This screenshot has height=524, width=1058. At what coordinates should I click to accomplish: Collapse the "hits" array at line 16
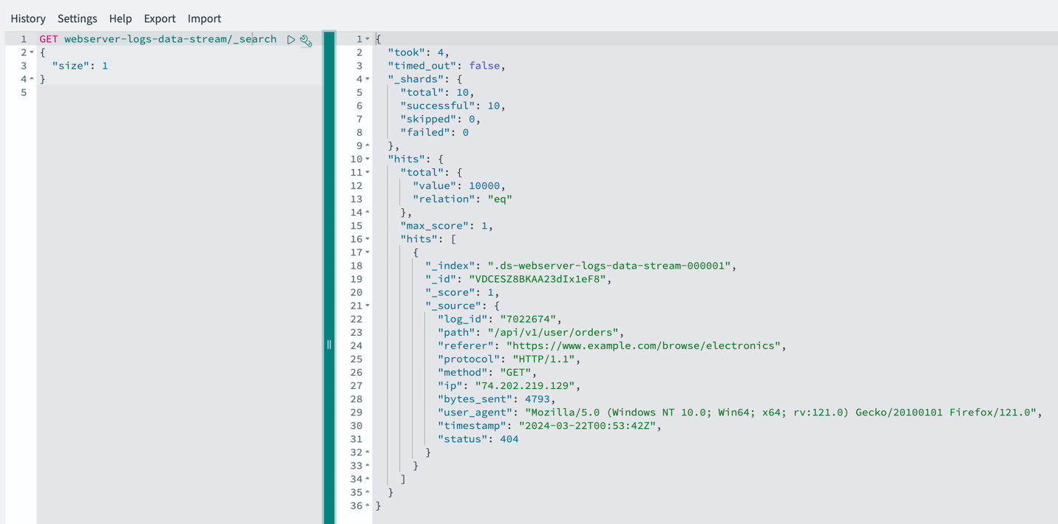(367, 239)
